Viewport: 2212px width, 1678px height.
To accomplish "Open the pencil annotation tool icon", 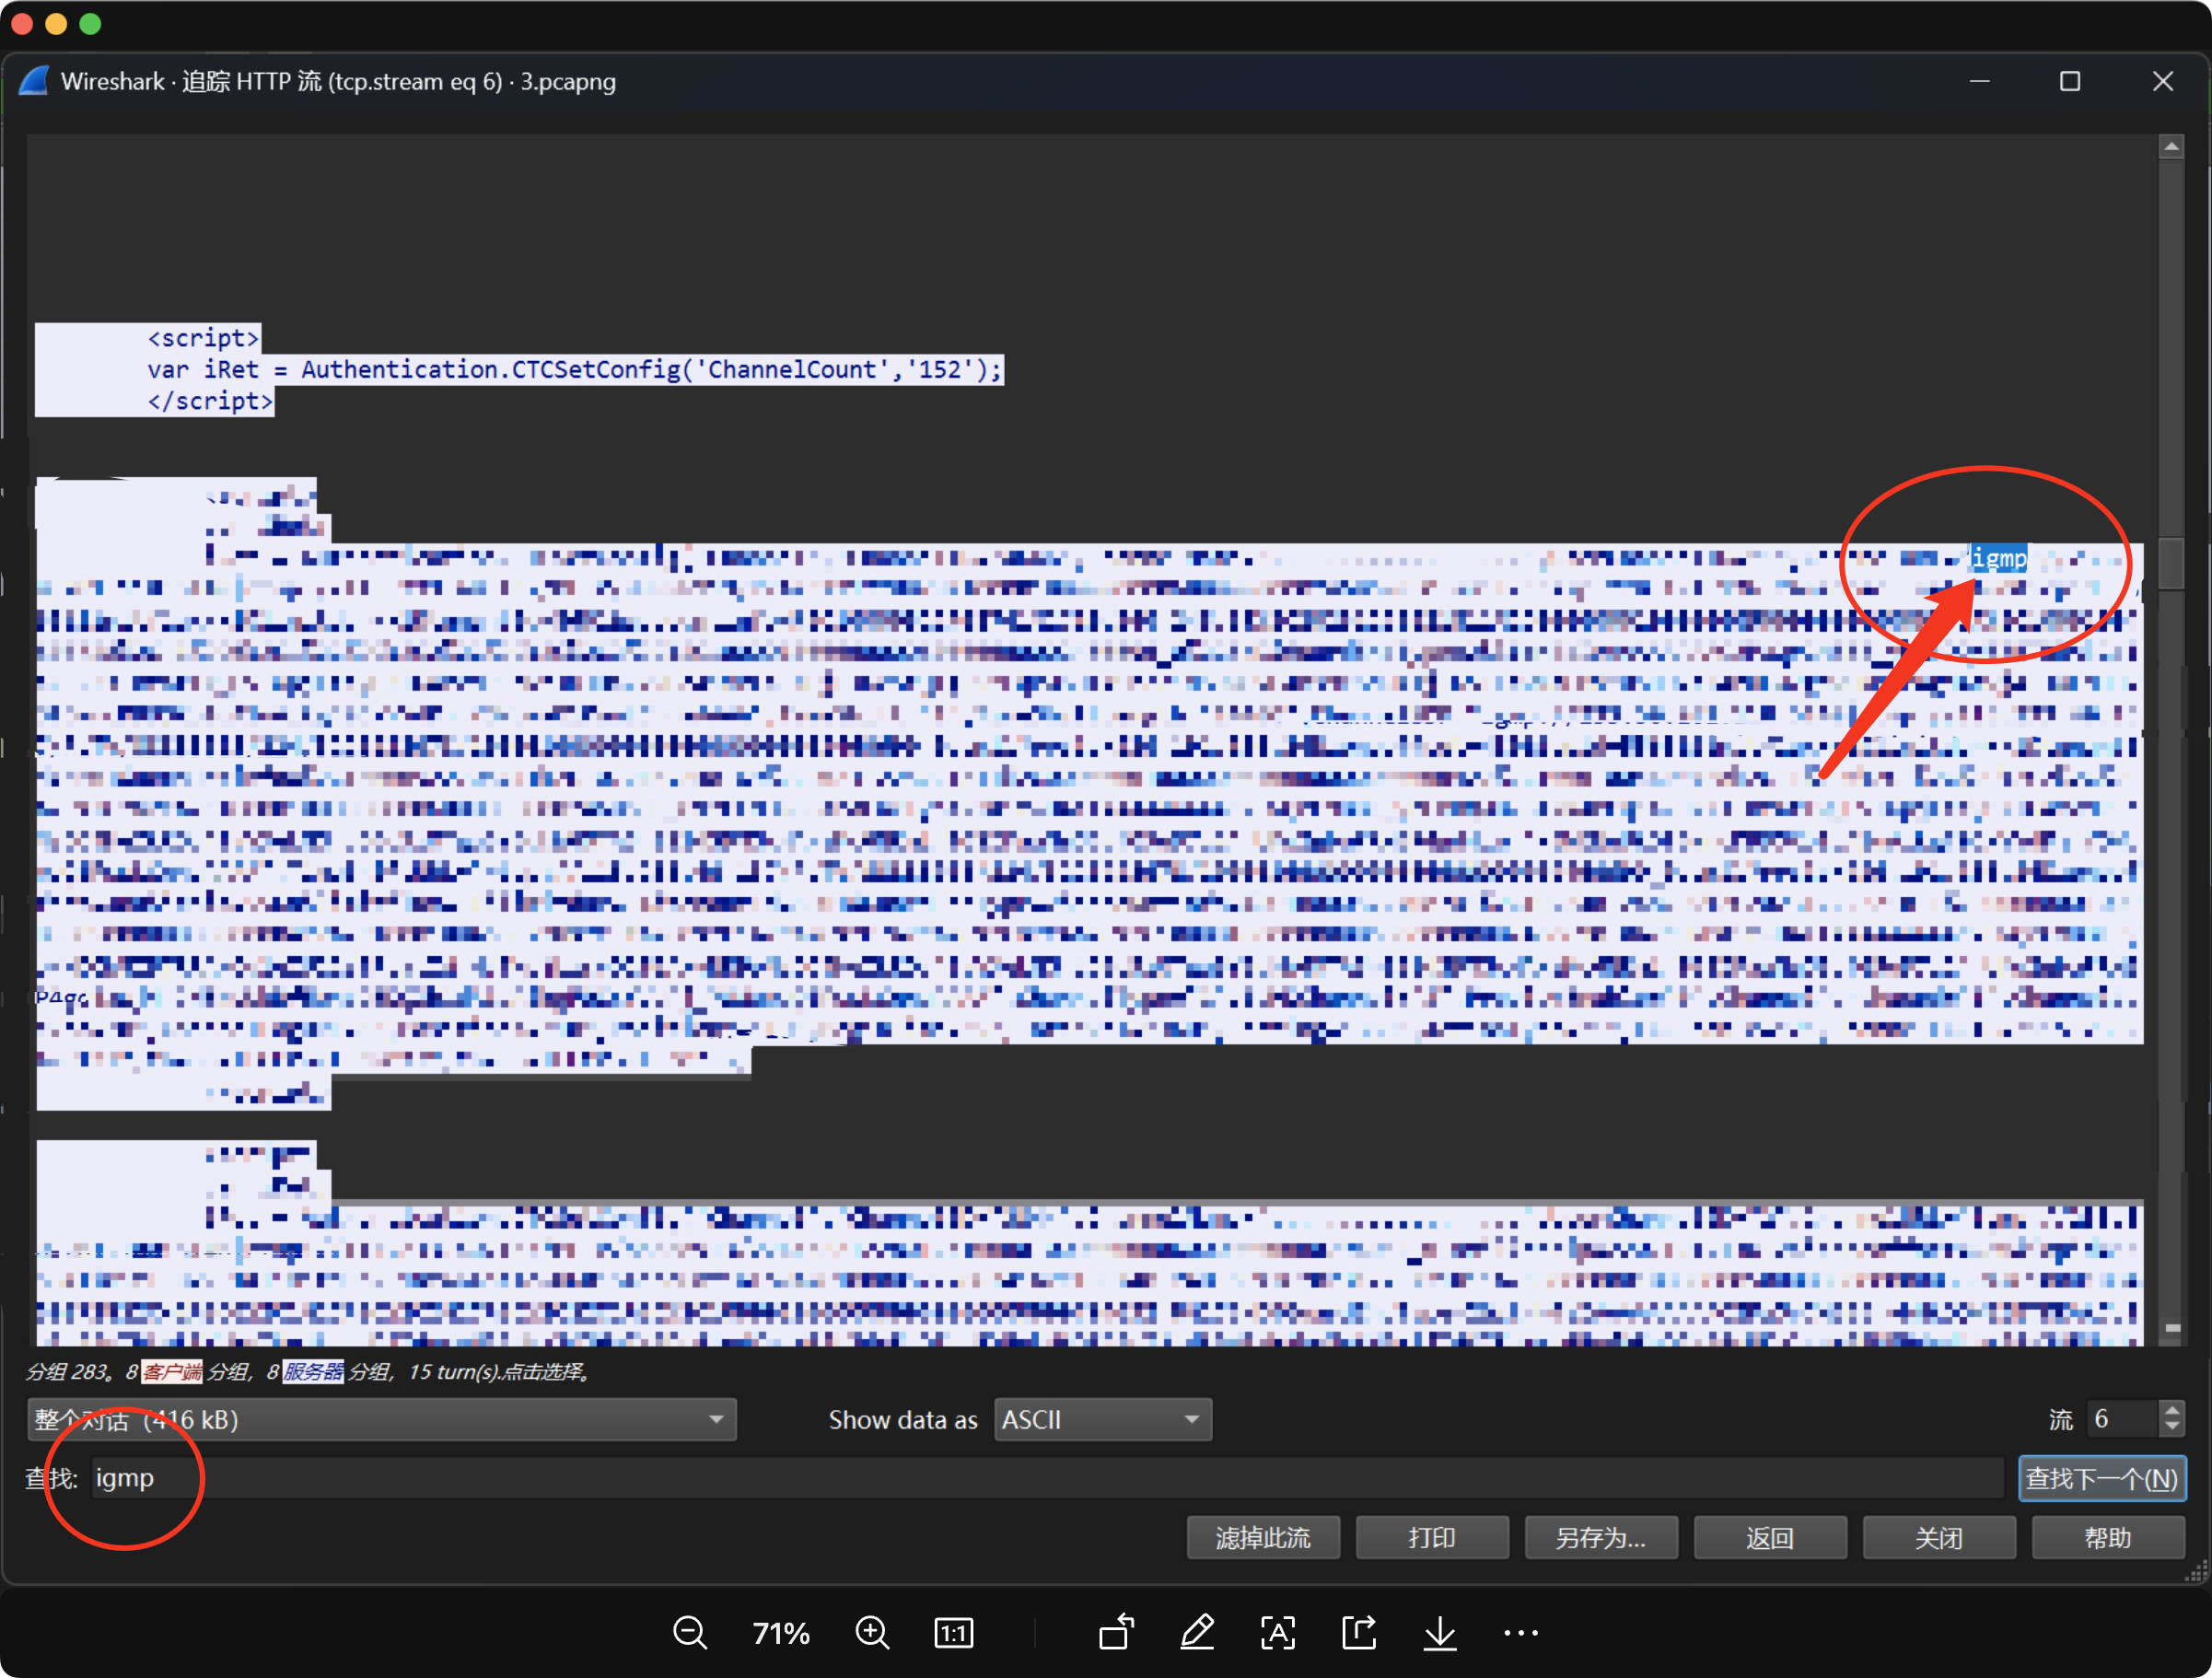I will coord(1197,1633).
